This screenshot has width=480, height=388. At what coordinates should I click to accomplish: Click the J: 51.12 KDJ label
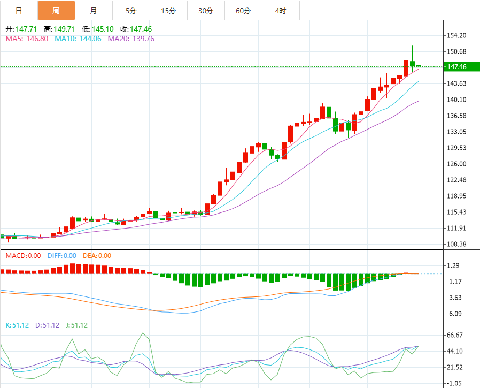pyautogui.click(x=75, y=325)
